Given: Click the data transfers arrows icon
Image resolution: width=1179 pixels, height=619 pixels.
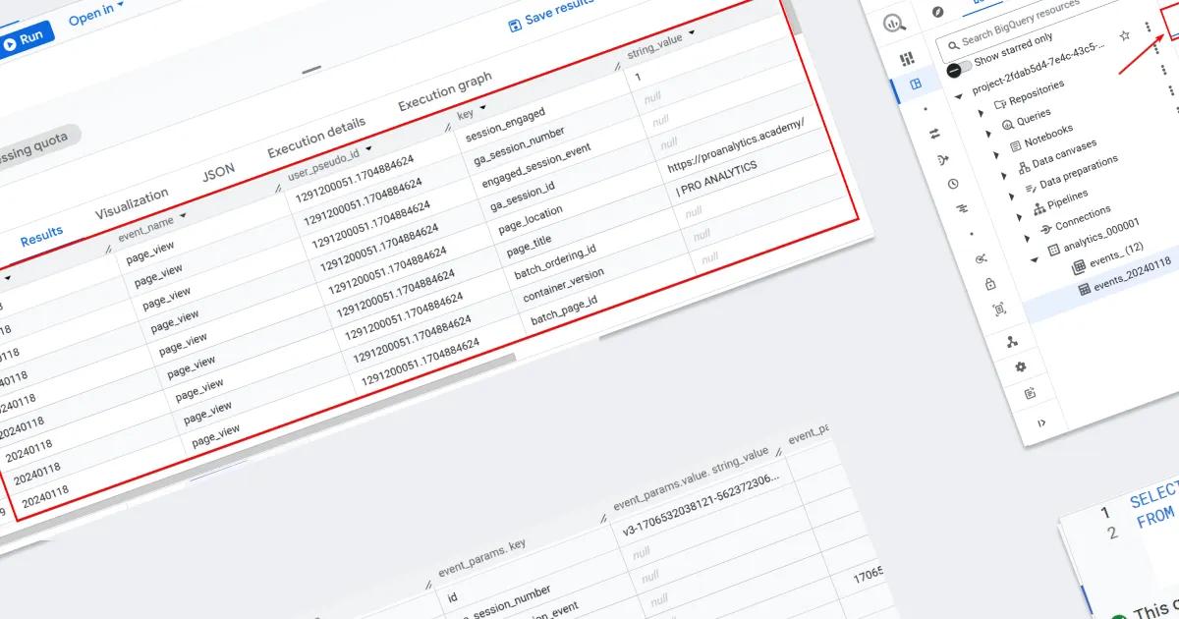Looking at the screenshot, I should 934,133.
